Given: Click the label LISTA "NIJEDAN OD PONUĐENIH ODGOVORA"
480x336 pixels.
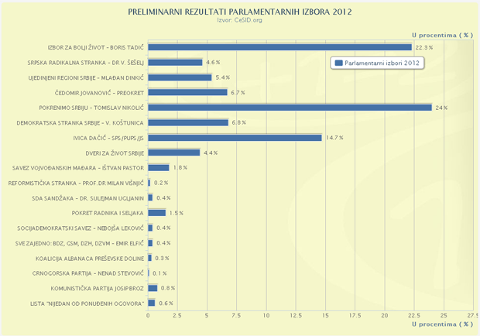Looking at the screenshot, I should [x=87, y=303].
